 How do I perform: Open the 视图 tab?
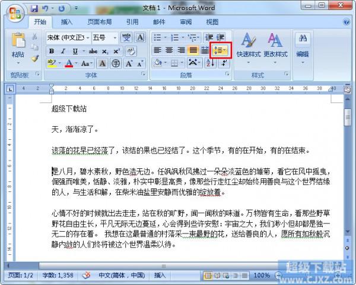click(x=212, y=22)
